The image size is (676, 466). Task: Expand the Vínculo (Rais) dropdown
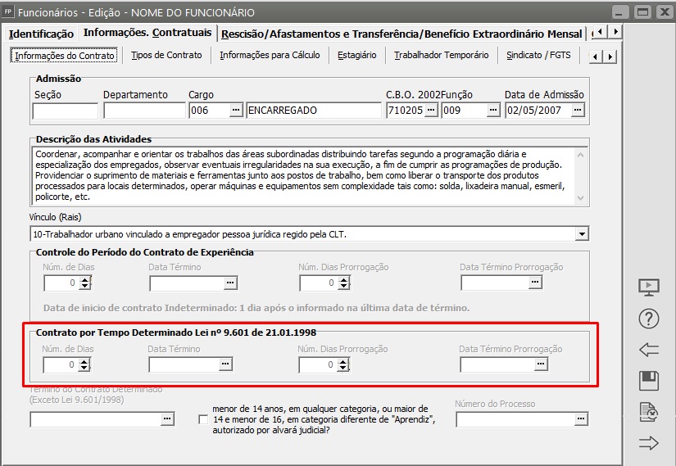click(x=582, y=234)
